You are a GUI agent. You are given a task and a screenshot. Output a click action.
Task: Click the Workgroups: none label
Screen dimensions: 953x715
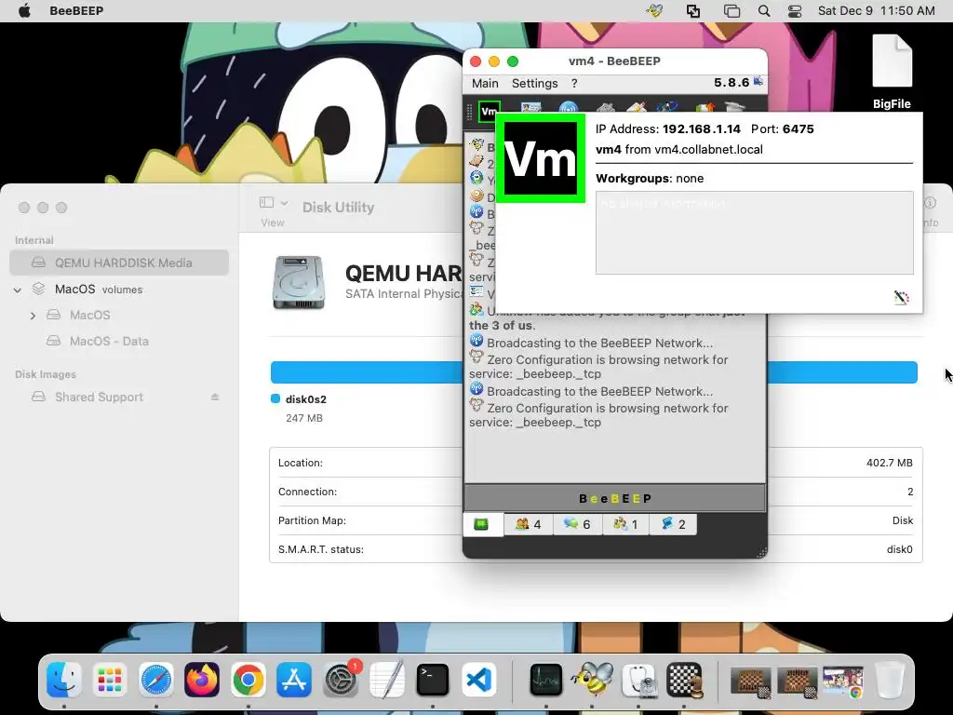(x=650, y=179)
